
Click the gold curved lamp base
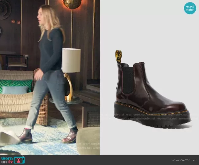click(69, 89)
